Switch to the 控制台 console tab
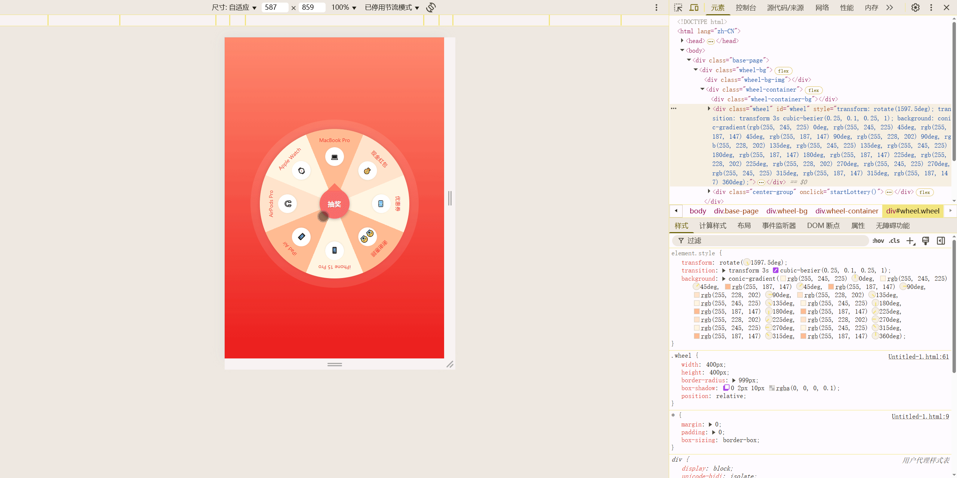The width and height of the screenshot is (957, 478). (745, 7)
